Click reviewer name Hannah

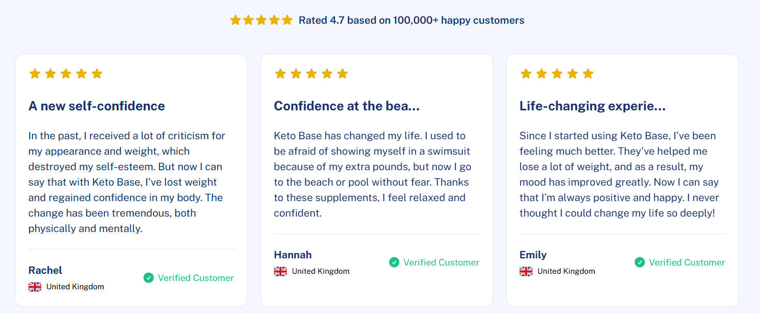click(x=293, y=255)
